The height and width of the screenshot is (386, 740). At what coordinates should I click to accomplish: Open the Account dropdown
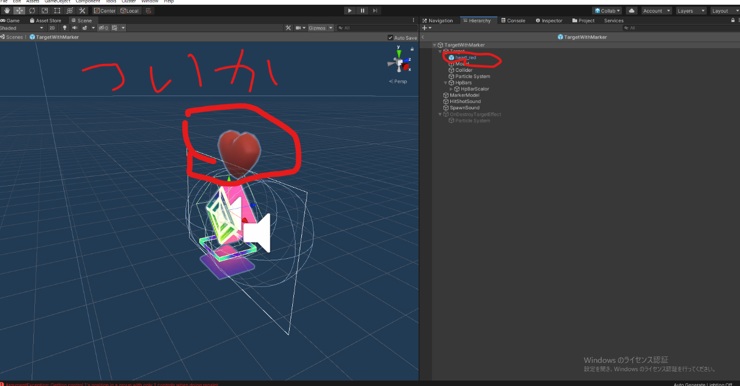656,11
